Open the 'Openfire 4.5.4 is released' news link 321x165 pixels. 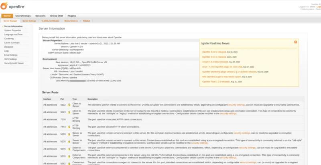[214, 57]
